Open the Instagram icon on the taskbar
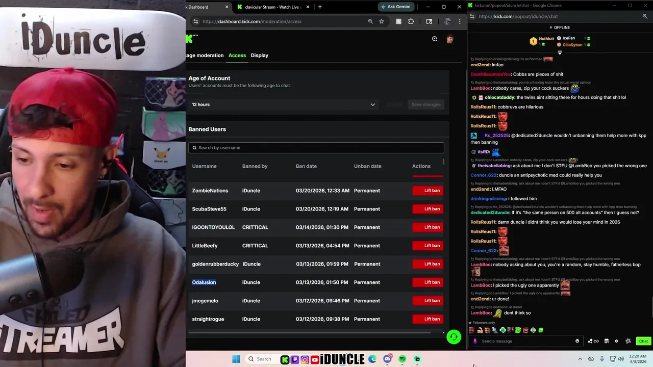Screen dimensions: 653x367 305,359
